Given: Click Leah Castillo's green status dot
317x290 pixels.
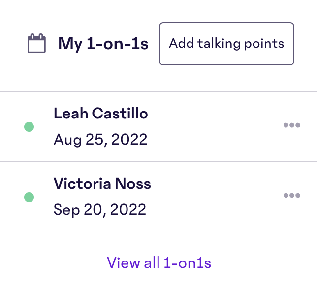Looking at the screenshot, I should tap(29, 127).
